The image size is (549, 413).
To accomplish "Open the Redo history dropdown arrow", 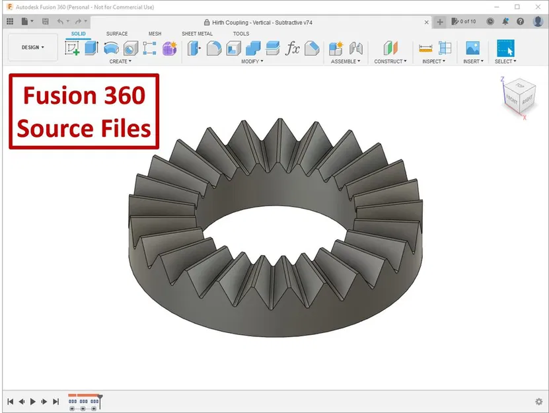I will (x=85, y=21).
